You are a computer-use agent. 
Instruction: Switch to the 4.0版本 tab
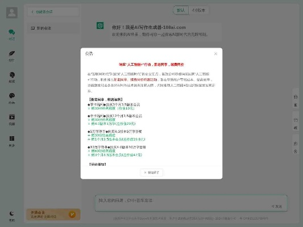198,10
